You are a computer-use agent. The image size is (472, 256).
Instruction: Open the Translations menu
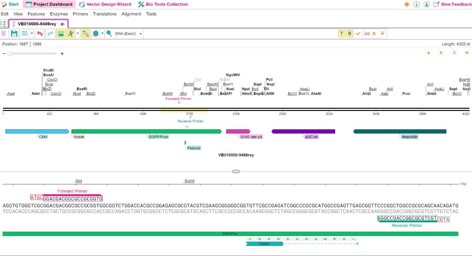(104, 14)
